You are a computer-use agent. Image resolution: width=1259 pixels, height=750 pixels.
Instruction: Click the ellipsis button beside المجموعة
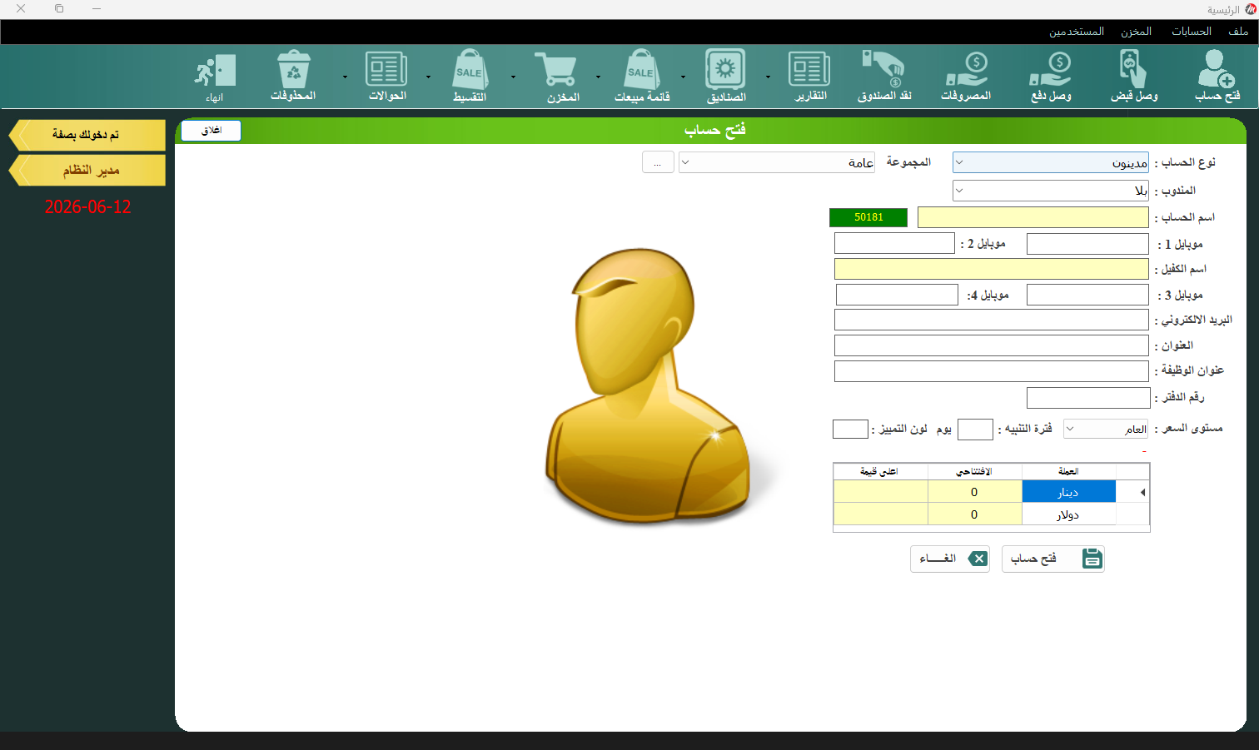(x=658, y=162)
